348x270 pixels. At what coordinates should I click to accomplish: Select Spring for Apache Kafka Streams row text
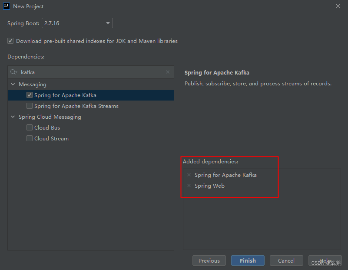(x=76, y=106)
